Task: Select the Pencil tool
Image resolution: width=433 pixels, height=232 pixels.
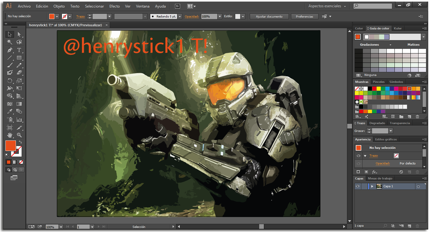Action: (x=19, y=65)
